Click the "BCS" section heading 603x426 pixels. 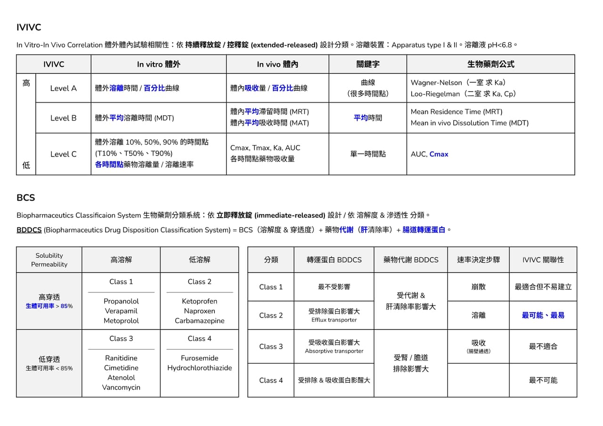tap(26, 198)
